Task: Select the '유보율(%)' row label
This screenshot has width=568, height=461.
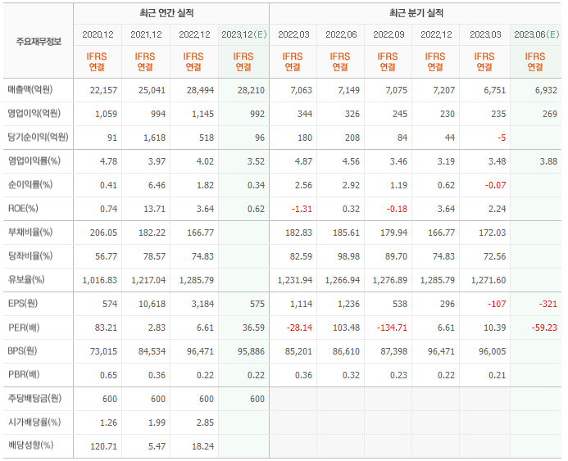Action: point(26,280)
